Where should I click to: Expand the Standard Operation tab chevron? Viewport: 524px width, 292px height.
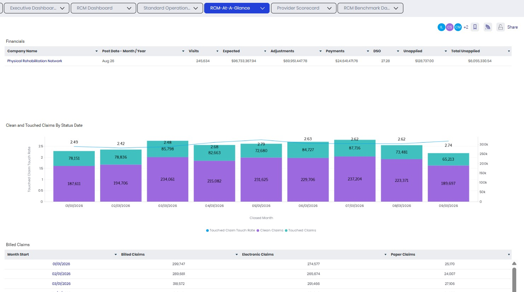coord(196,8)
